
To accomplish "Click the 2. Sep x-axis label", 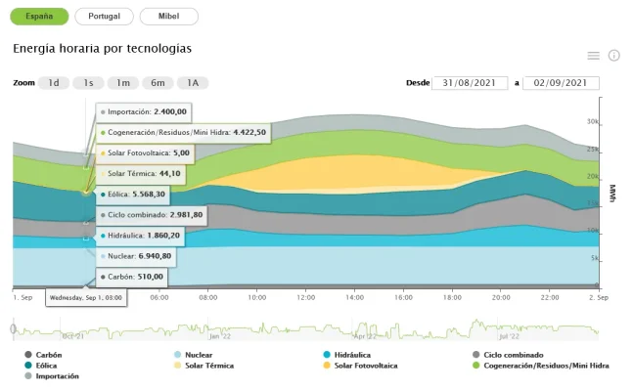I will point(599,297).
